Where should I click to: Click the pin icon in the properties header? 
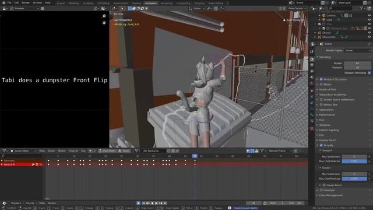click(369, 44)
